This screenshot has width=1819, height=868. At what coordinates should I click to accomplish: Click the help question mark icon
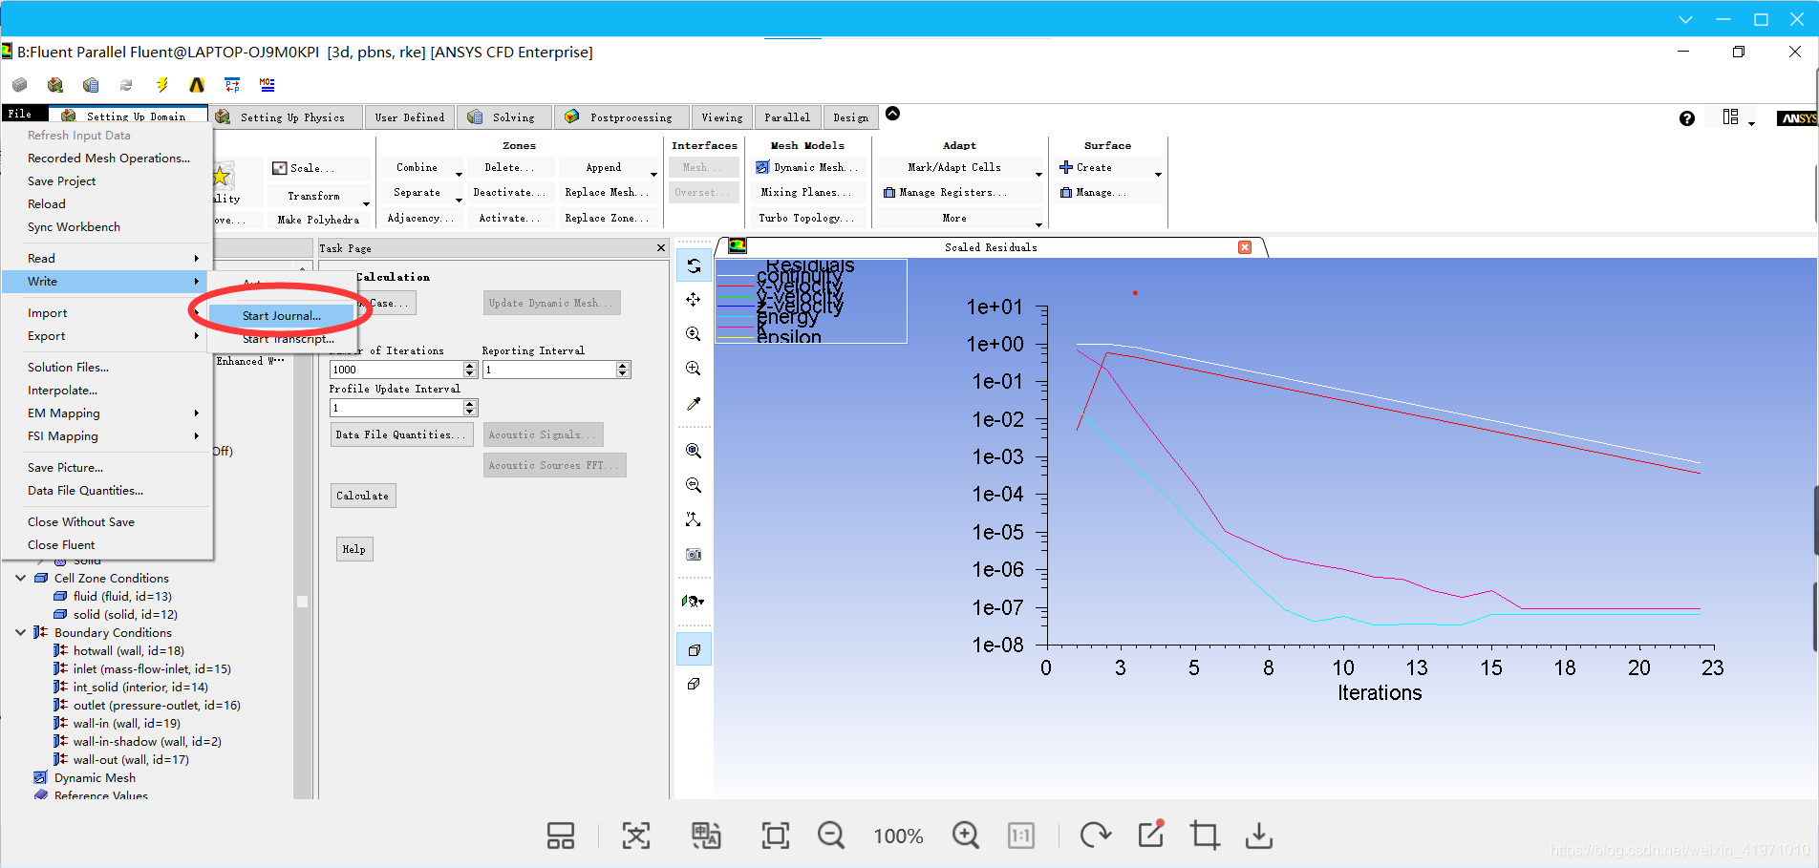(x=1687, y=118)
